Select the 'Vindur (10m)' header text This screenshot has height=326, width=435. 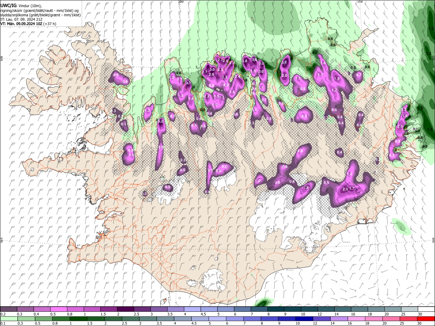coord(30,5)
